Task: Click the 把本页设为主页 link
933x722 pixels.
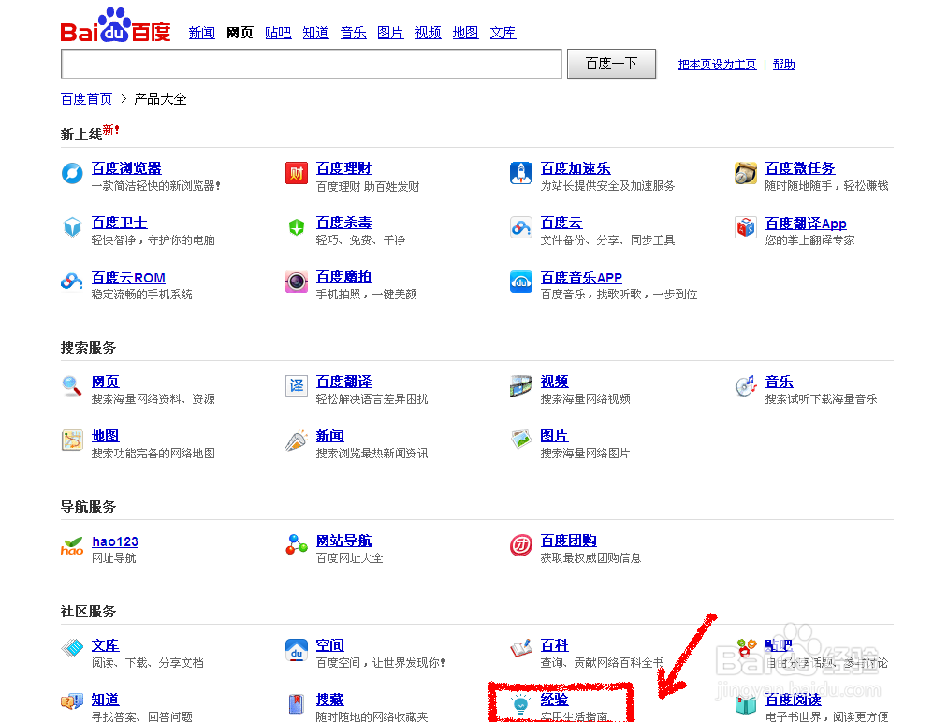Action: [x=717, y=64]
